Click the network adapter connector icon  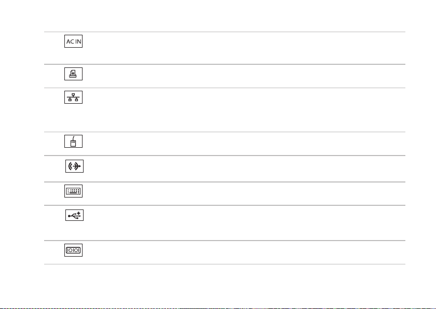[73, 97]
